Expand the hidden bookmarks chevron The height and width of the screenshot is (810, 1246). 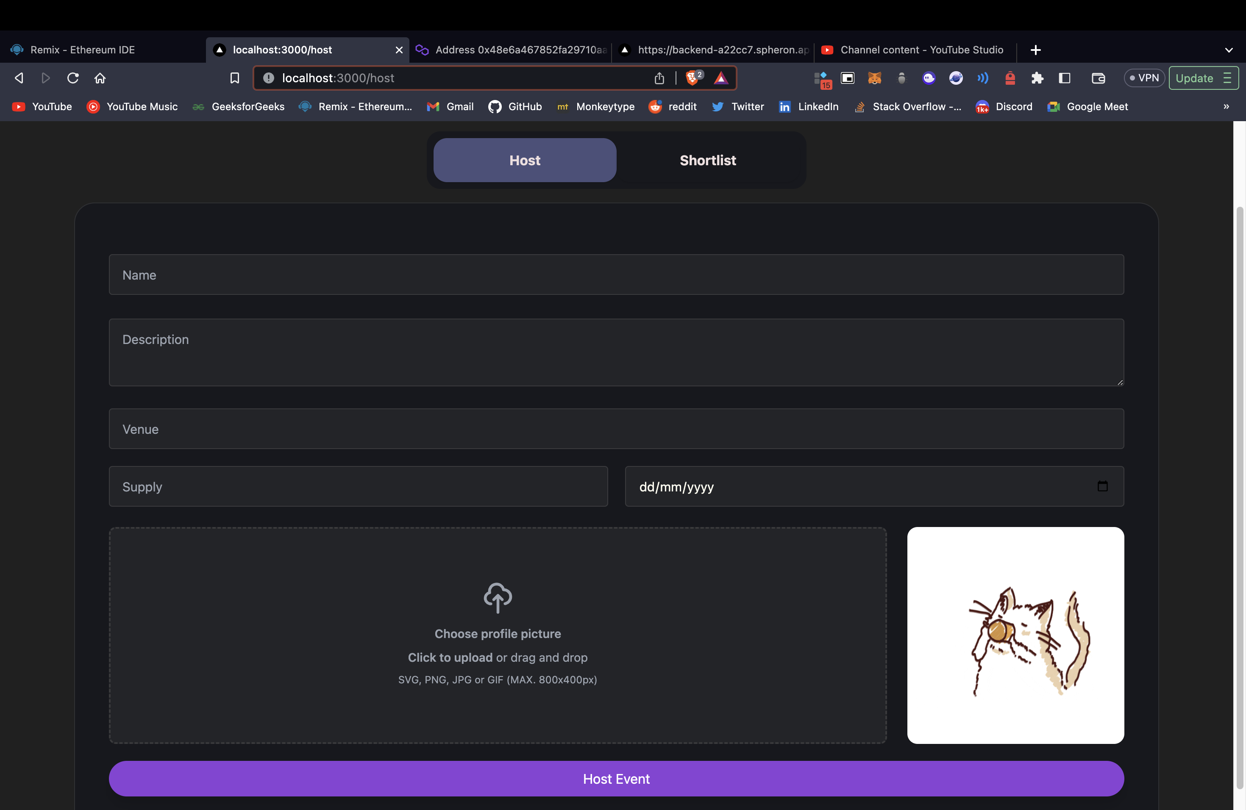pos(1226,107)
